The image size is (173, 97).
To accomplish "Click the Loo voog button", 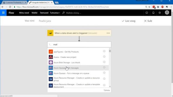I will 129,21.
